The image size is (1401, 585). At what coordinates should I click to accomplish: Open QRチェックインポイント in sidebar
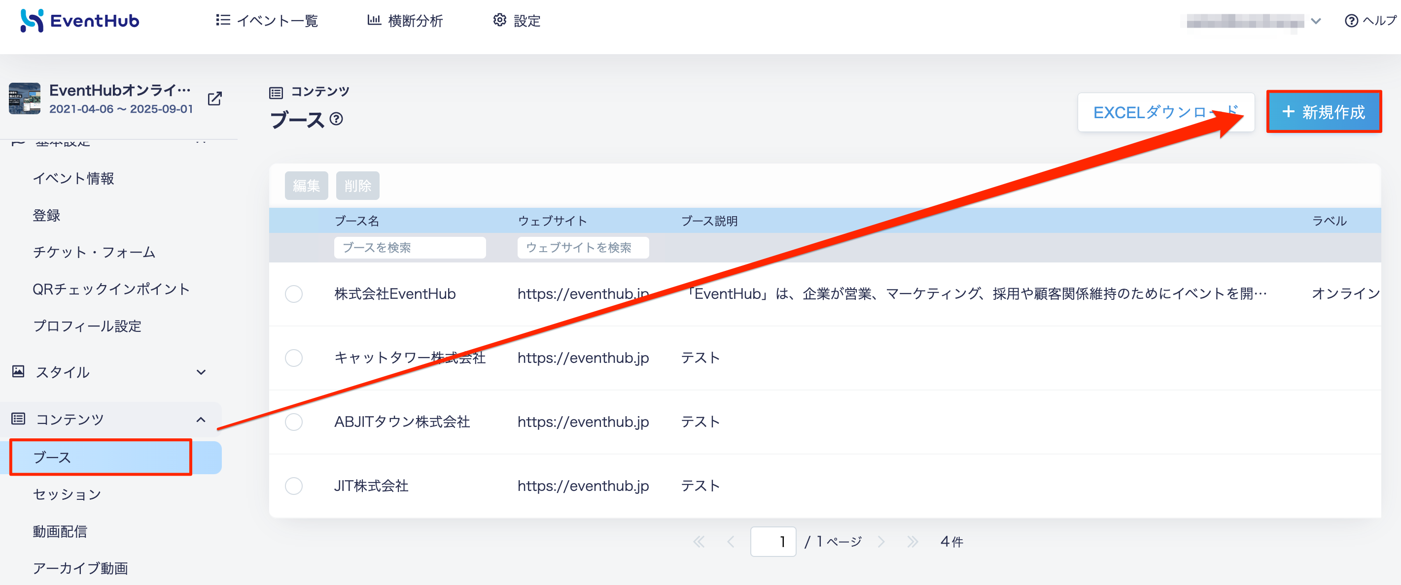[x=111, y=289]
